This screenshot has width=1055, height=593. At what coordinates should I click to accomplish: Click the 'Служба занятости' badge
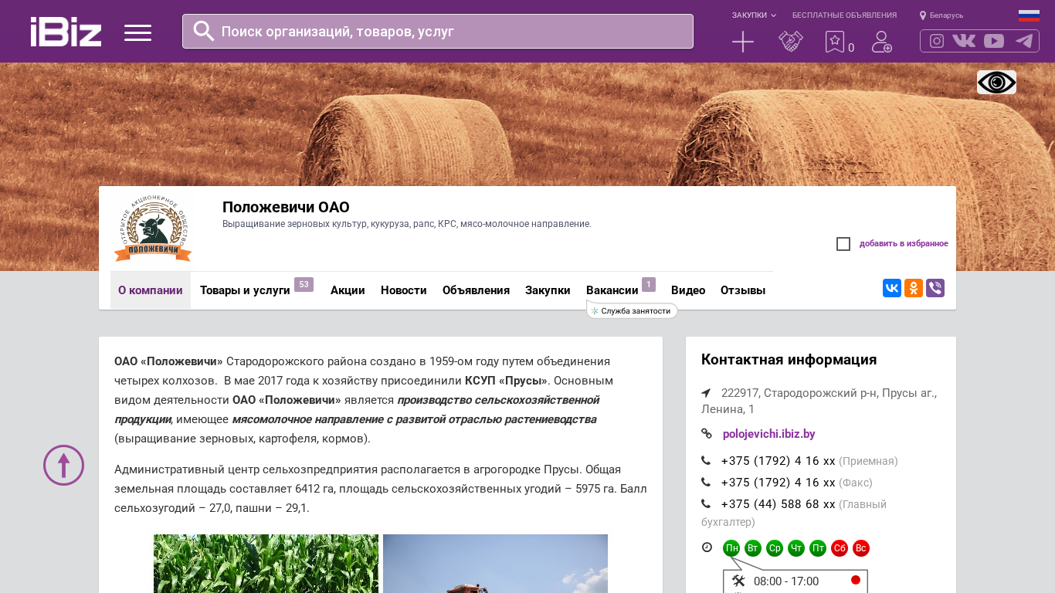[633, 310]
